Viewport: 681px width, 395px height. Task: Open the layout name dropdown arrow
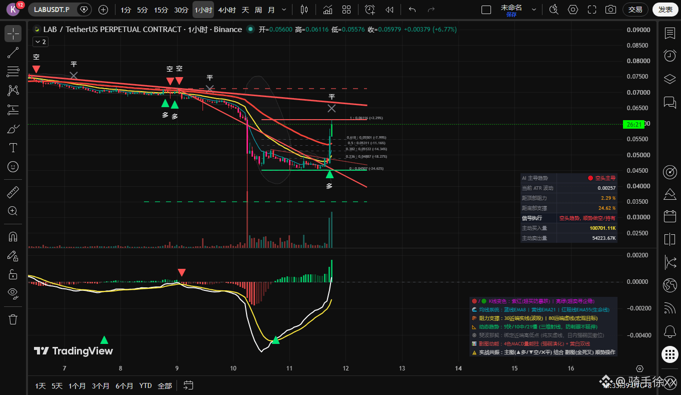[534, 10]
